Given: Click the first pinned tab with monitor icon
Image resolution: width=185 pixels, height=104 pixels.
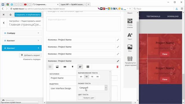Looking at the screenshot, I should click(x=3, y=5).
